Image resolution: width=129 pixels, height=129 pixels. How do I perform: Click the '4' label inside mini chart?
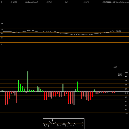click(x=83, y=122)
